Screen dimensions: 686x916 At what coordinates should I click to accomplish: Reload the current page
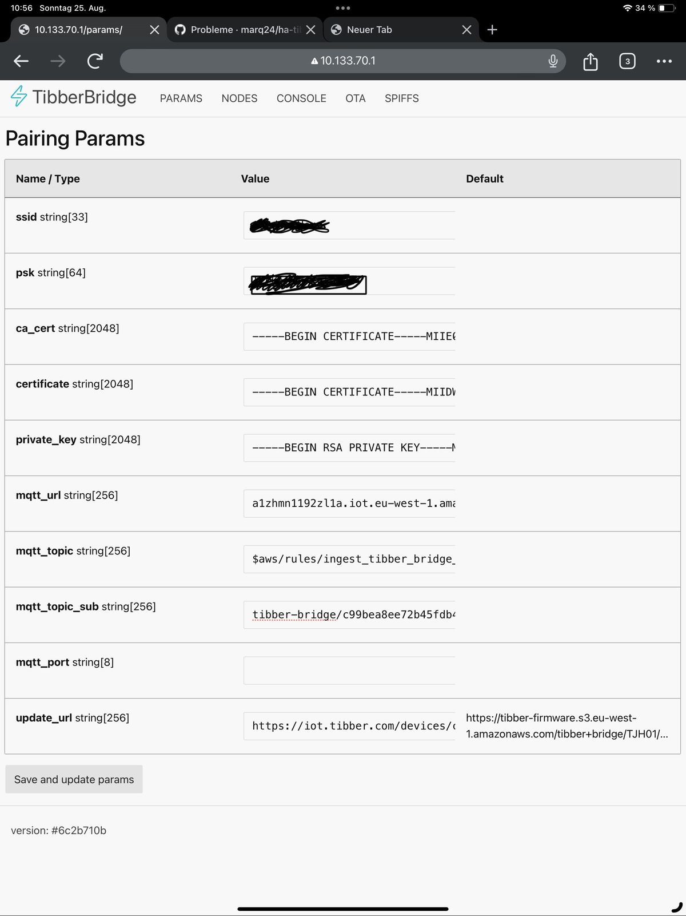pyautogui.click(x=95, y=61)
